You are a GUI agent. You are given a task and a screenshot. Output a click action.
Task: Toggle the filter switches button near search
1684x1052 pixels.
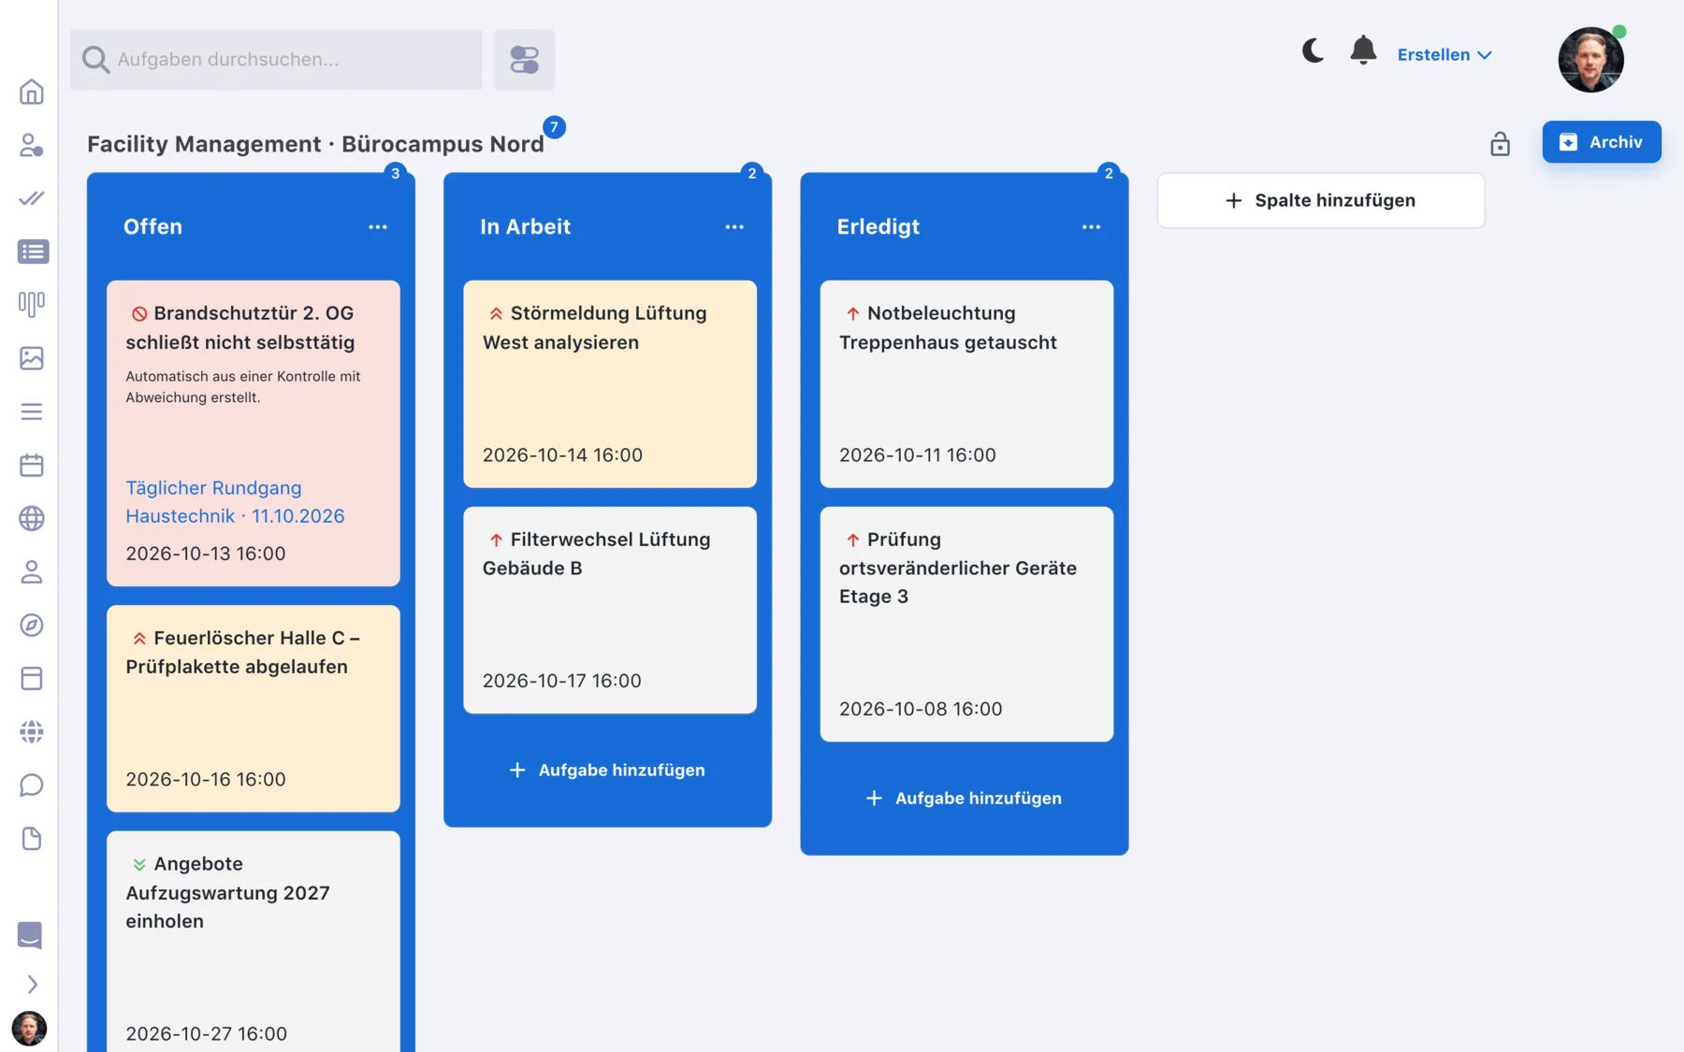tap(524, 60)
